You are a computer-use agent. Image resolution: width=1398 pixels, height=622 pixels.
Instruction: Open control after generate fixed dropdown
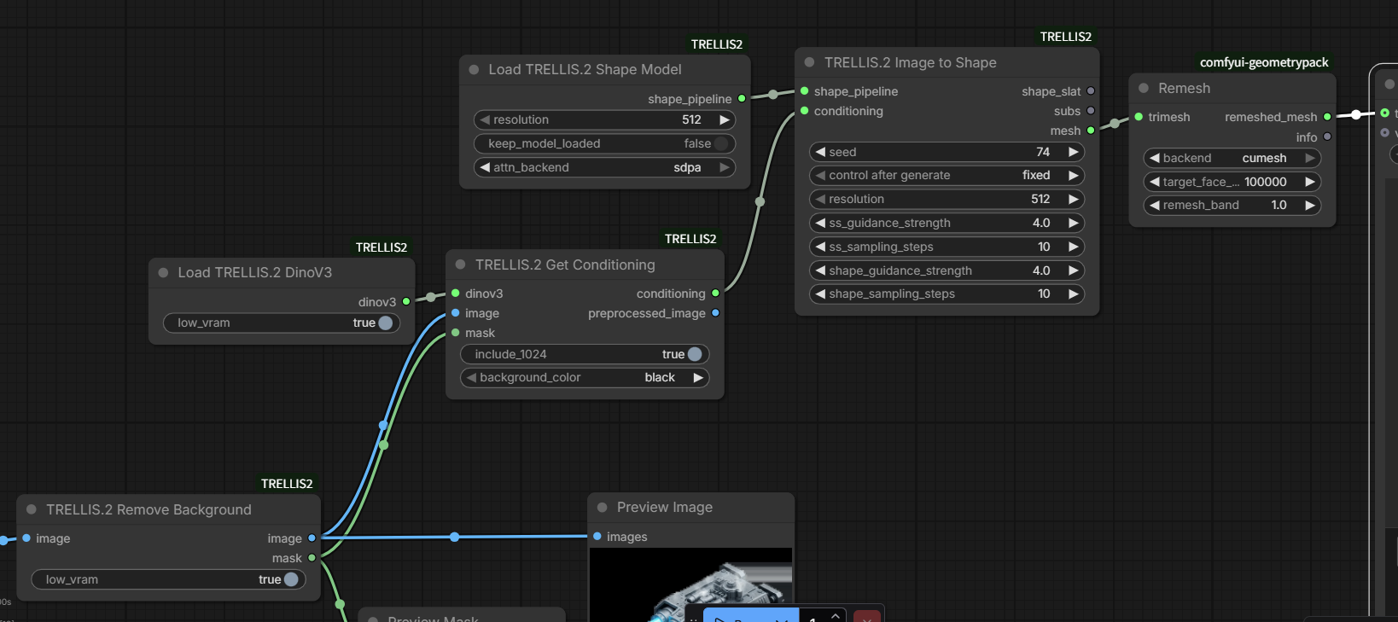(x=946, y=175)
